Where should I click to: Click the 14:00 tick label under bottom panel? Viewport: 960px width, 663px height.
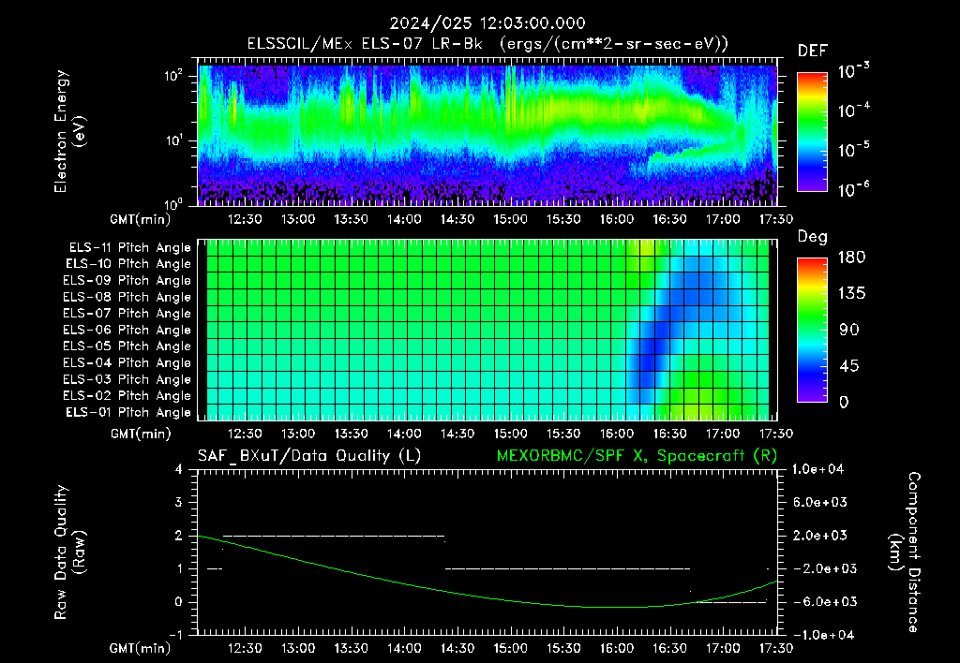(x=404, y=649)
